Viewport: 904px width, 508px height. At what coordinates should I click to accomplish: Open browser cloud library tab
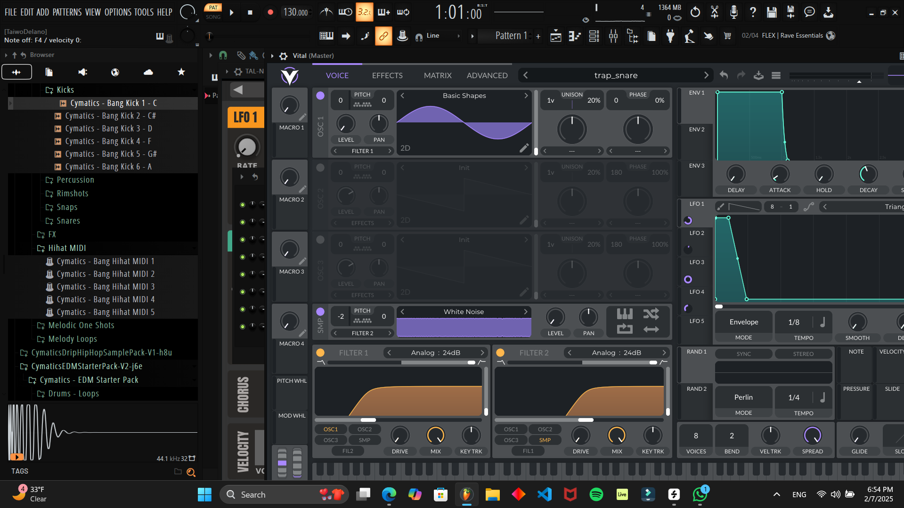click(x=148, y=72)
